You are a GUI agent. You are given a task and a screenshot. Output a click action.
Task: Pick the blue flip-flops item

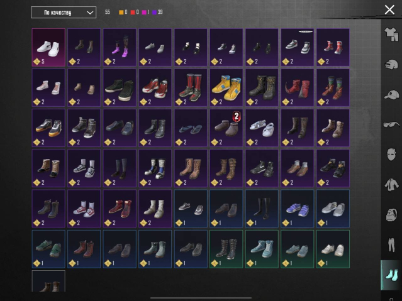click(x=191, y=128)
